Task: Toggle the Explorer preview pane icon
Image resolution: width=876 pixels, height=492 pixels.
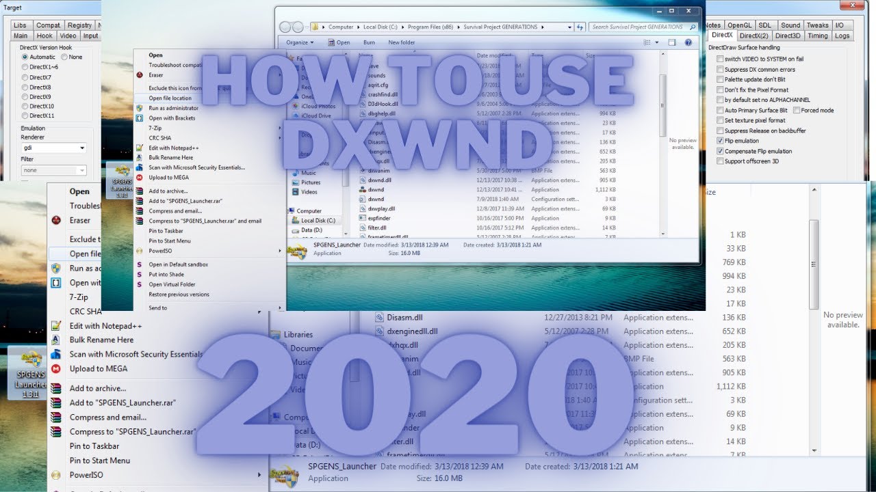Action: click(672, 42)
